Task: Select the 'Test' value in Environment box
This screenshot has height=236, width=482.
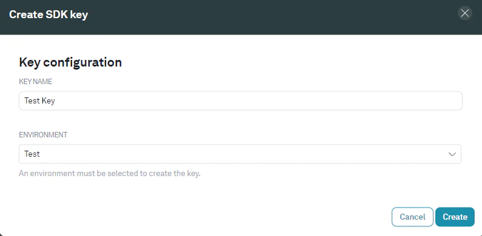Action: click(x=32, y=154)
